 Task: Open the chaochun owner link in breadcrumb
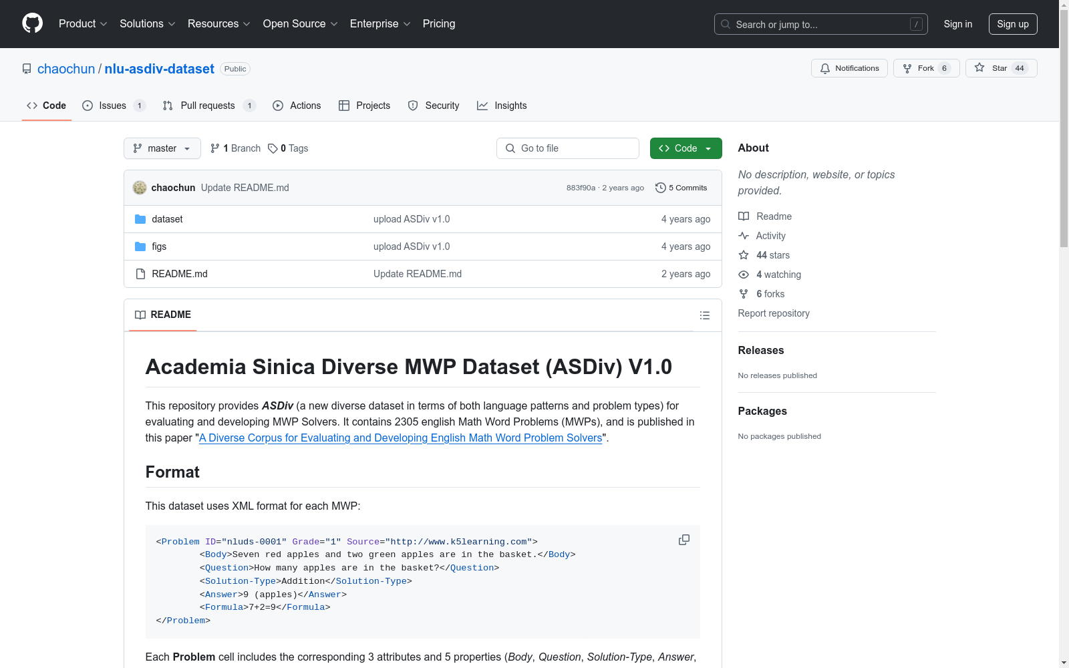coord(66,69)
